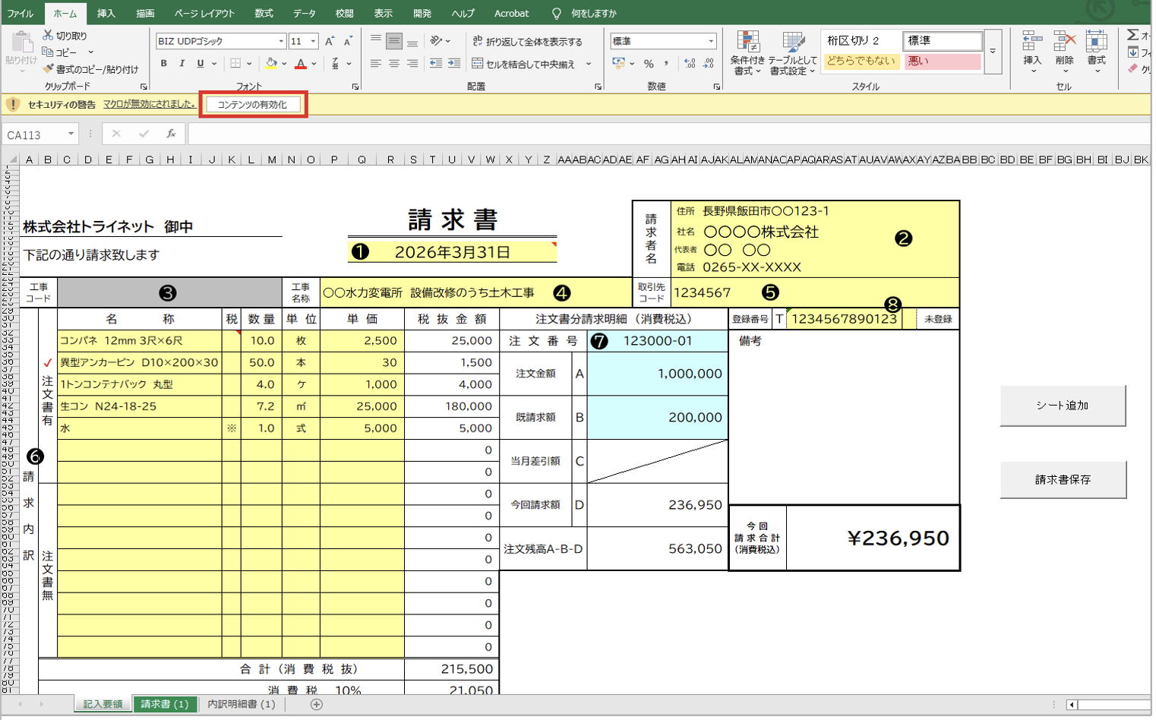This screenshot has height=720, width=1156.
Task: Open the font name dropdown
Action: 281,41
